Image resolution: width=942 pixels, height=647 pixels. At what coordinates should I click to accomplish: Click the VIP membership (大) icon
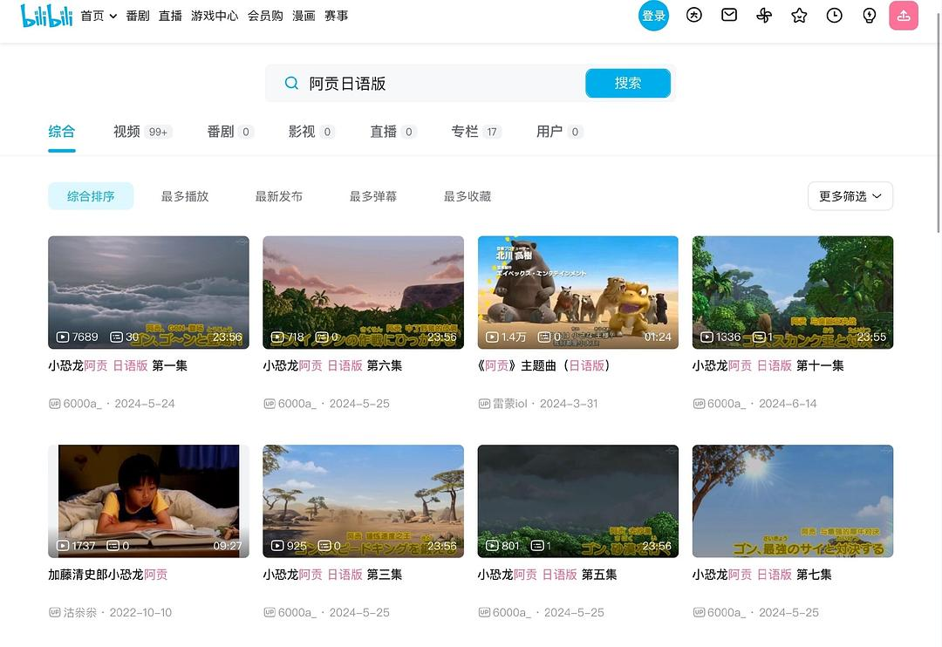click(x=694, y=16)
